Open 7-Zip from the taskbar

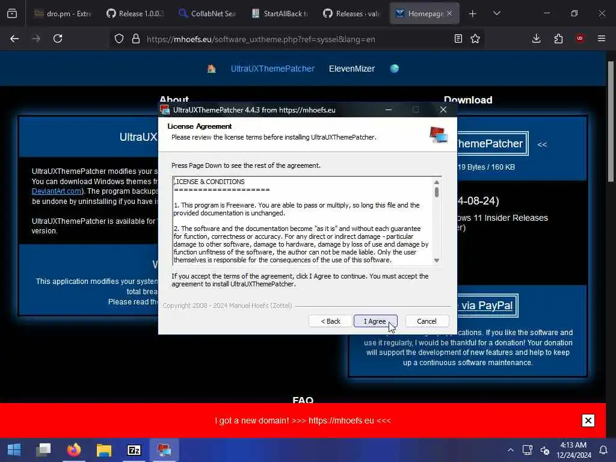tap(134, 450)
